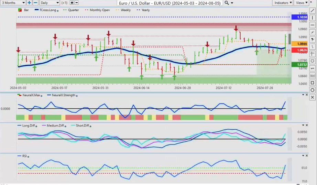Select the rectangle drawing tool
This screenshot has height=185, width=317.
pyautogui.click(x=313, y=83)
